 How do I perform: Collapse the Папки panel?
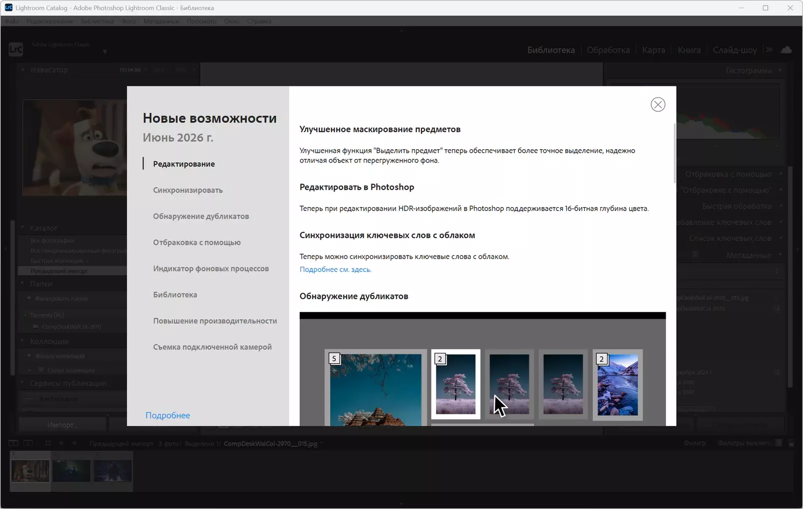pyautogui.click(x=22, y=283)
